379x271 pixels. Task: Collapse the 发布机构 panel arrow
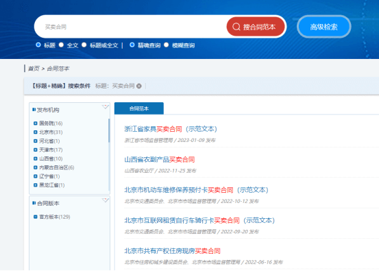coord(105,106)
